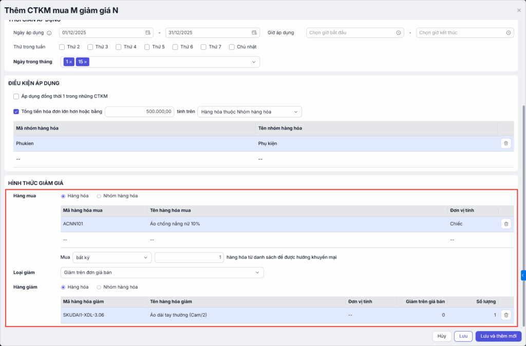Tick the Thứ 2 checkbox
Screen dimensions: 526x346
(62, 47)
